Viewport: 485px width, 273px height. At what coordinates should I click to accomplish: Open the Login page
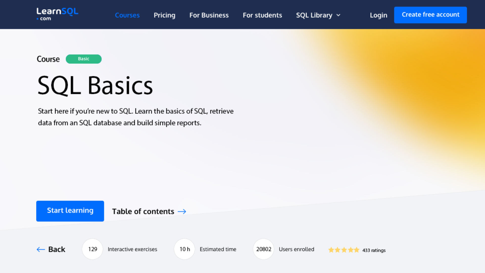click(378, 15)
